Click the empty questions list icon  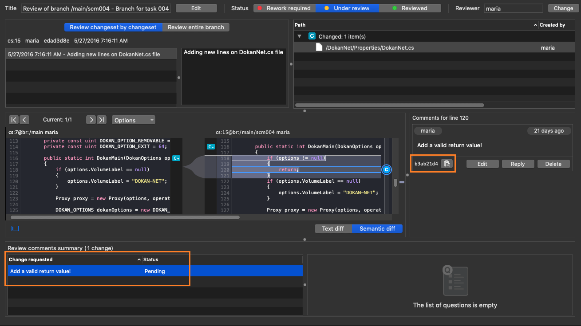pos(455,280)
